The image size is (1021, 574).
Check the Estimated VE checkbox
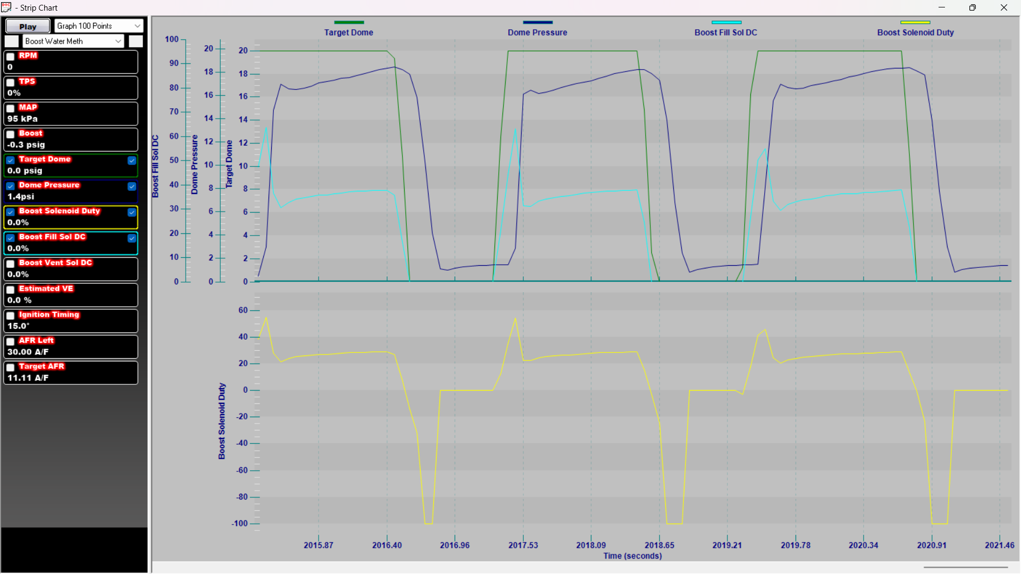click(x=10, y=290)
